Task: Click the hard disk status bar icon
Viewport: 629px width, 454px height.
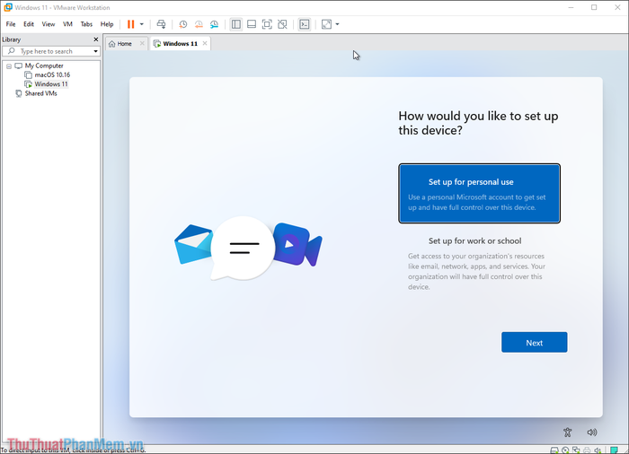Action: click(x=554, y=450)
